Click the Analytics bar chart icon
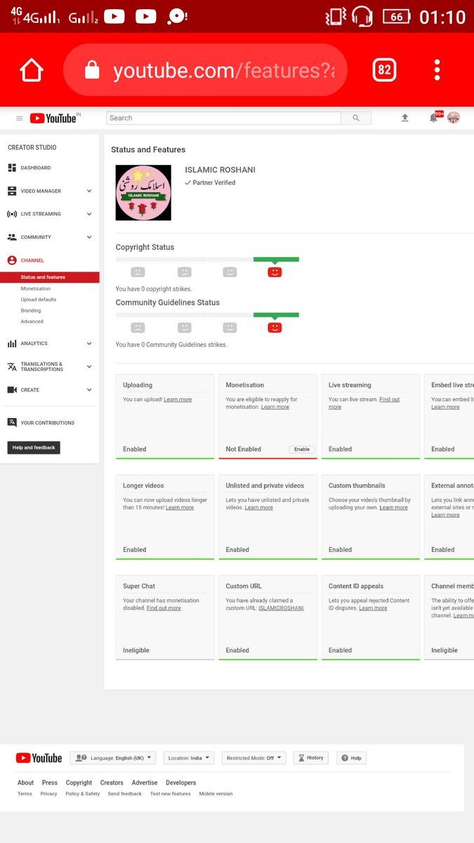This screenshot has height=843, width=474. [12, 344]
